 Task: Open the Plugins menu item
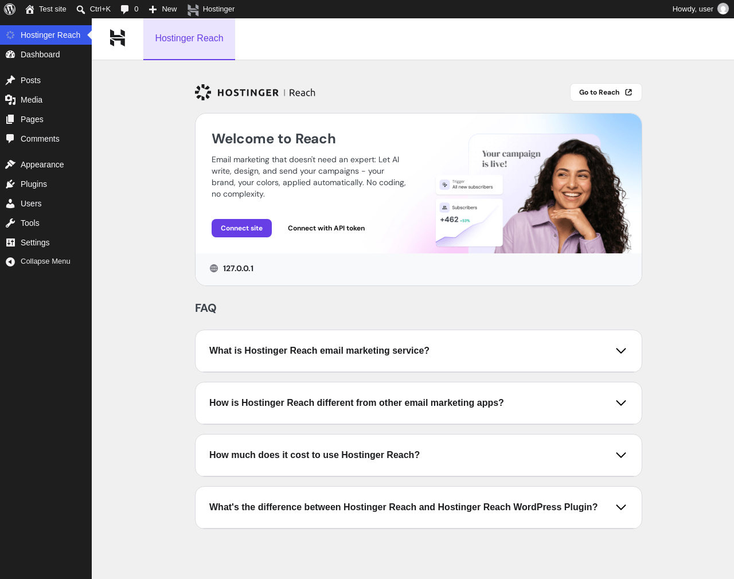(46, 184)
